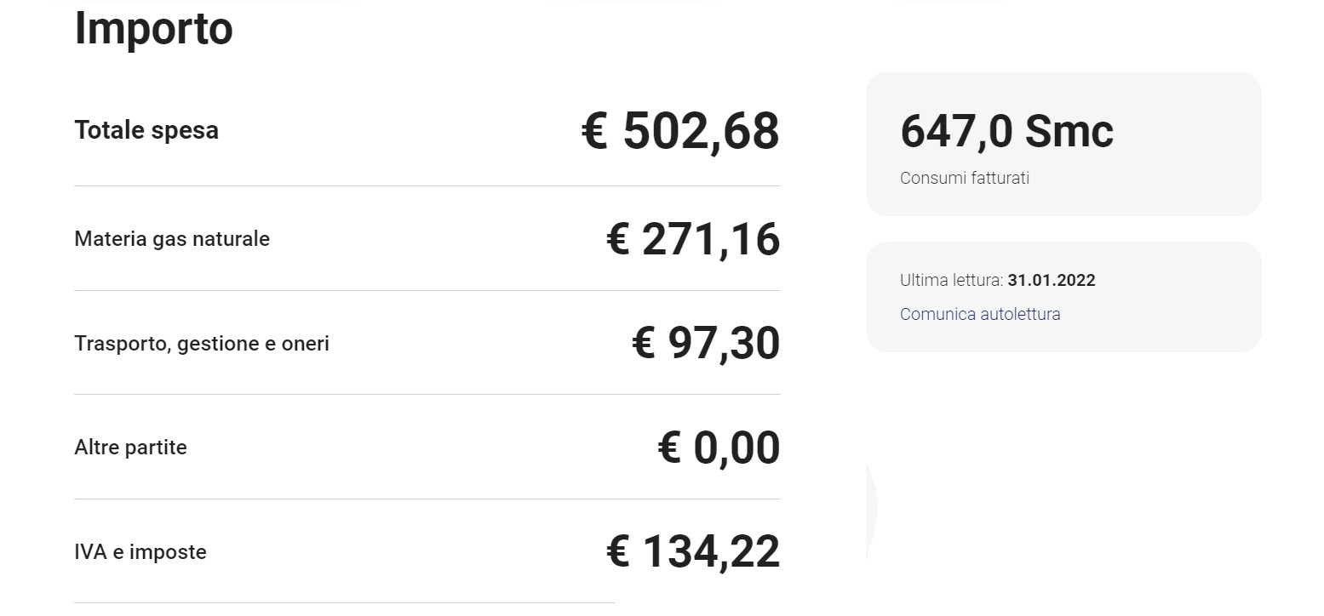The height and width of the screenshot is (616, 1324).
Task: Click the euro symbol beside 271,16
Action: click(619, 239)
